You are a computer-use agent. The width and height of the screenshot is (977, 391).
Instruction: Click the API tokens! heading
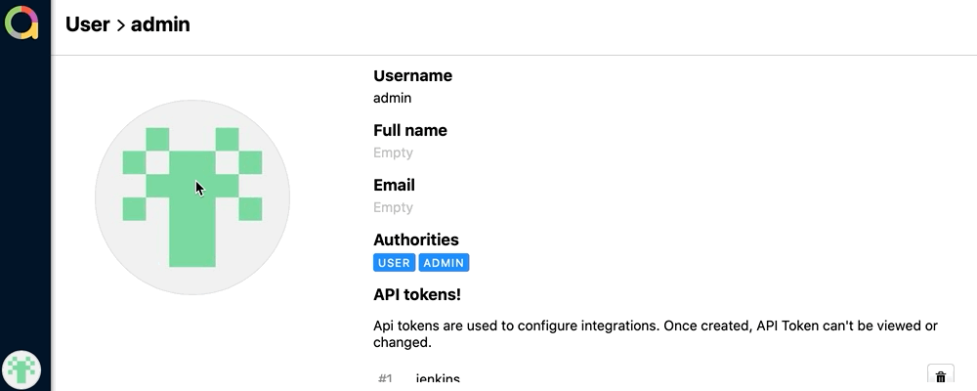(x=416, y=294)
